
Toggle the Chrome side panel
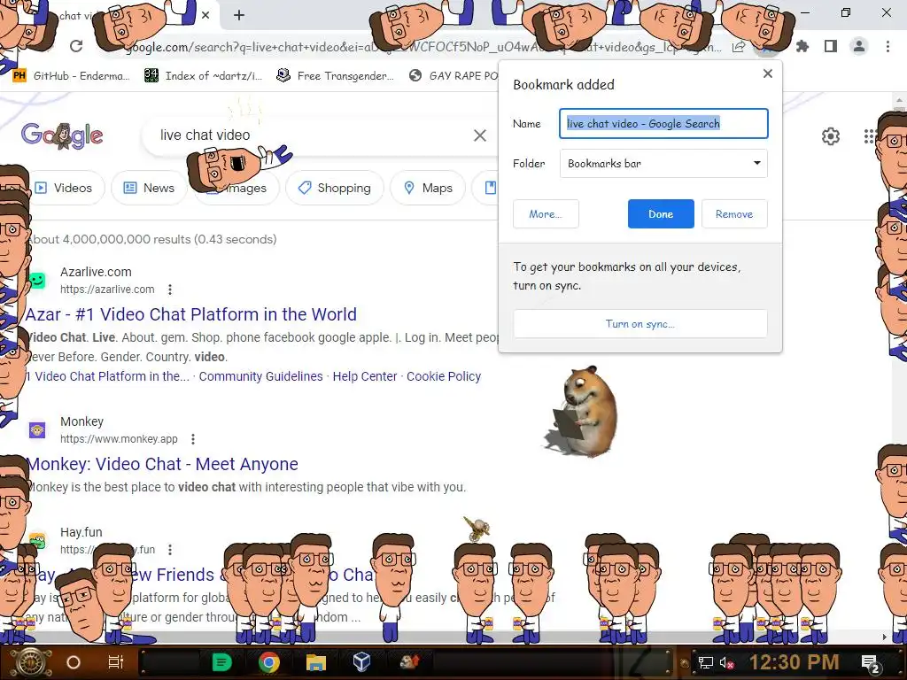(x=831, y=46)
